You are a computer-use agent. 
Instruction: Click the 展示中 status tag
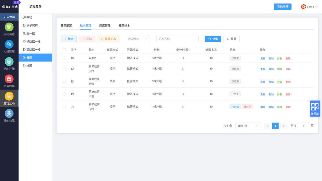[247, 106]
